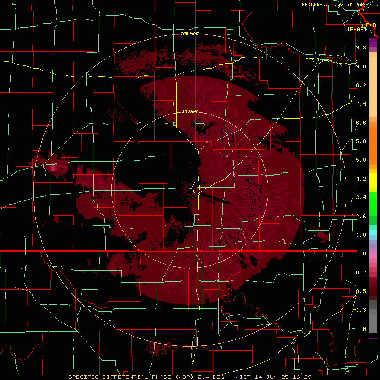Click the 7.4 scale value
Image resolution: width=380 pixels, height=380 pixels.
[x=361, y=104]
